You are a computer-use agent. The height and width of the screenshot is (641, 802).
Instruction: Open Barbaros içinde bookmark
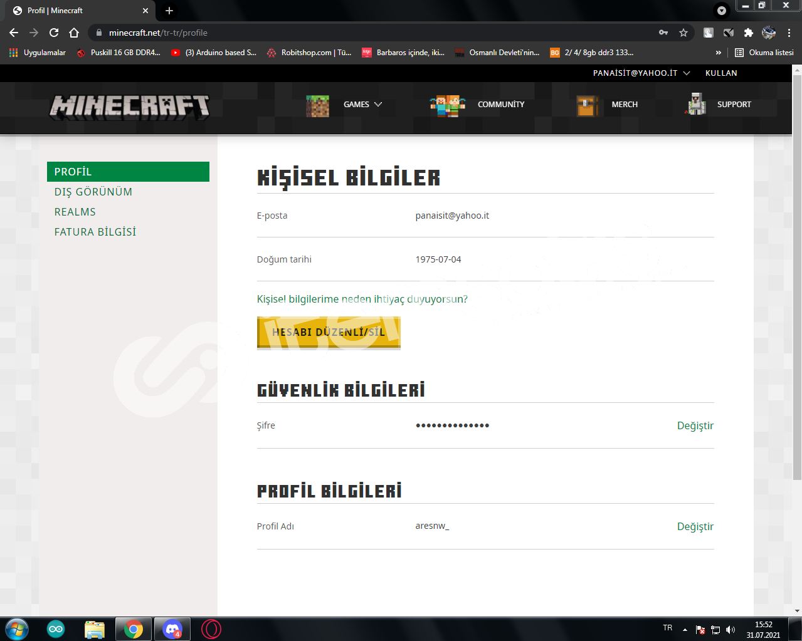pyautogui.click(x=404, y=53)
